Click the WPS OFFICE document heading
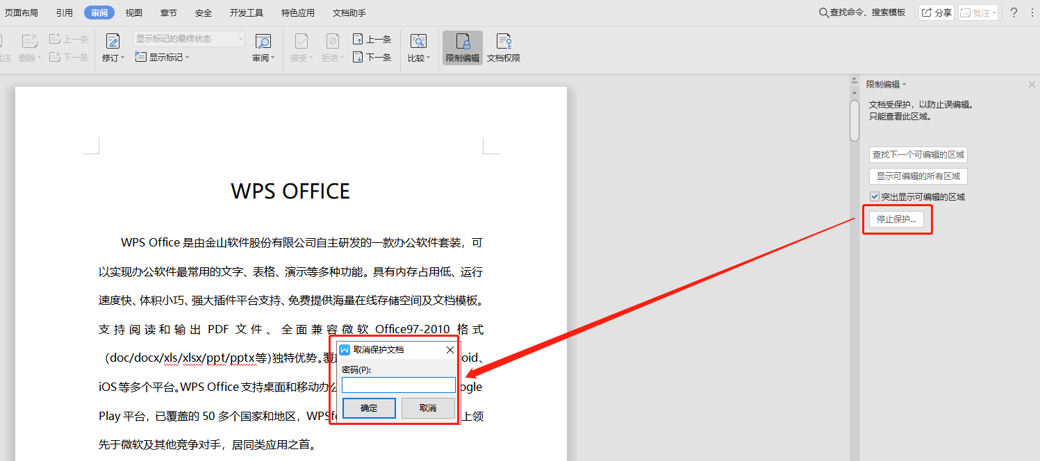1040x461 pixels. coord(290,191)
